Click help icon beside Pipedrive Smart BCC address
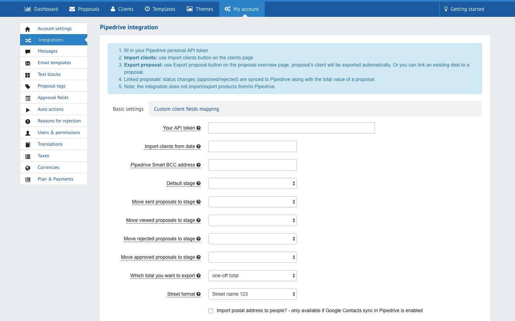This screenshot has width=515, height=321. (x=198, y=165)
